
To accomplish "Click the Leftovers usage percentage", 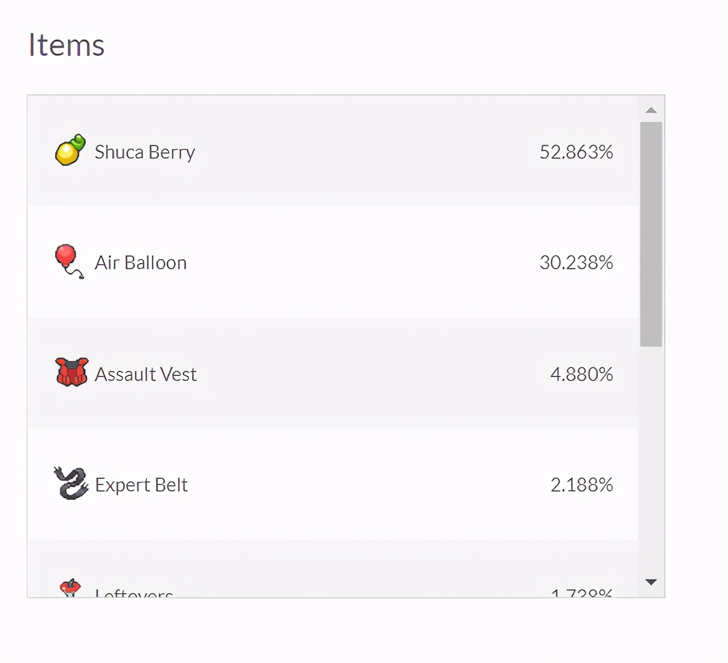I will pyautogui.click(x=581, y=593).
